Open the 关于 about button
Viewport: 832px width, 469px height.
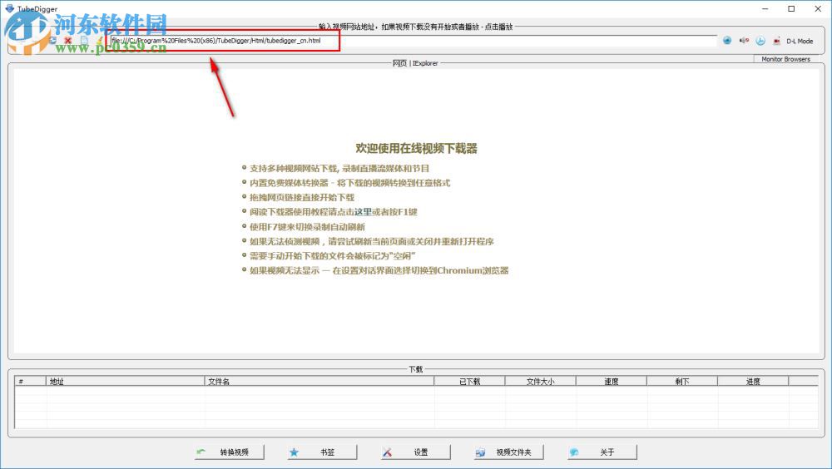602,452
